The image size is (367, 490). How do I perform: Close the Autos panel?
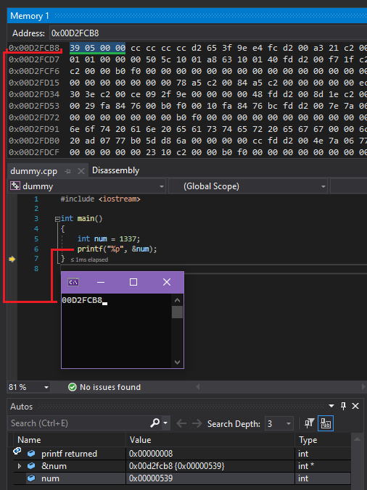[355, 406]
